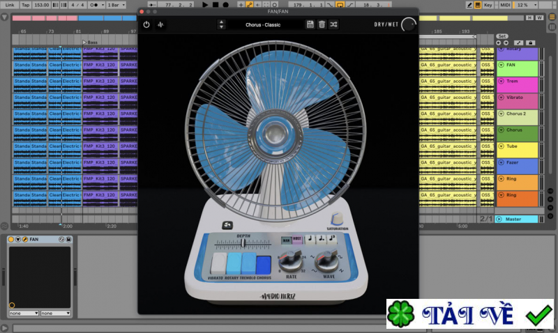Randomize the preset with the shuffle icon
This screenshot has width=558, height=333.
(333, 24)
